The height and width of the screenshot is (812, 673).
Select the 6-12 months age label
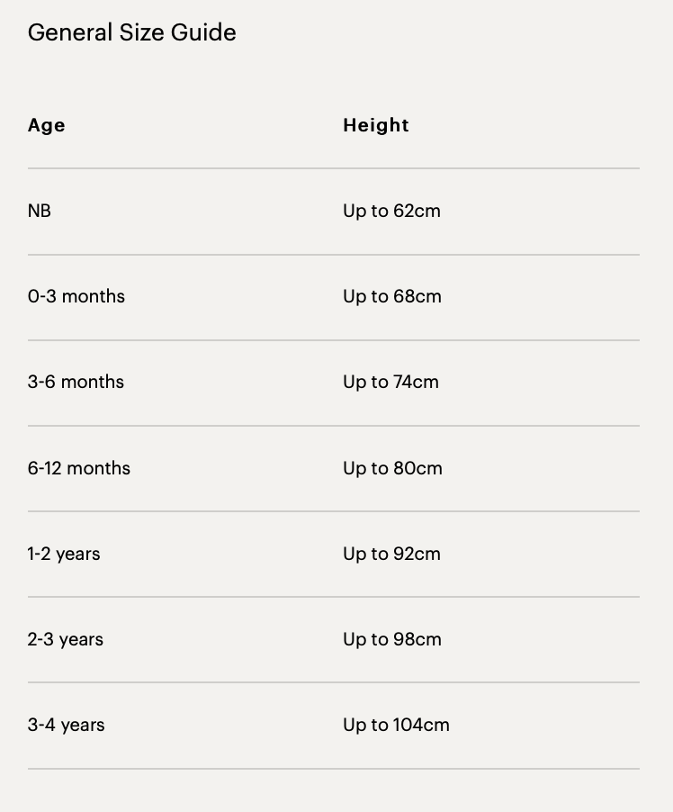tap(79, 468)
